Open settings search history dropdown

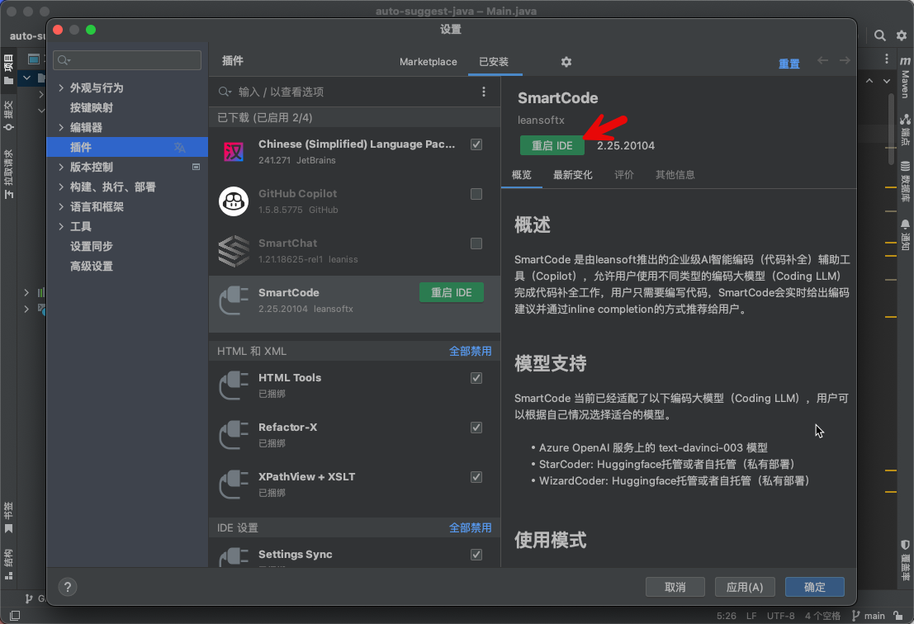(64, 60)
